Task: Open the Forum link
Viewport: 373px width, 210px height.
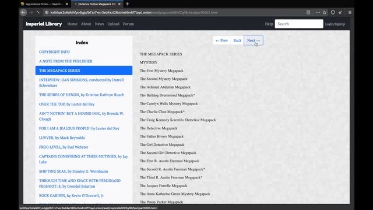Action: pos(128,24)
